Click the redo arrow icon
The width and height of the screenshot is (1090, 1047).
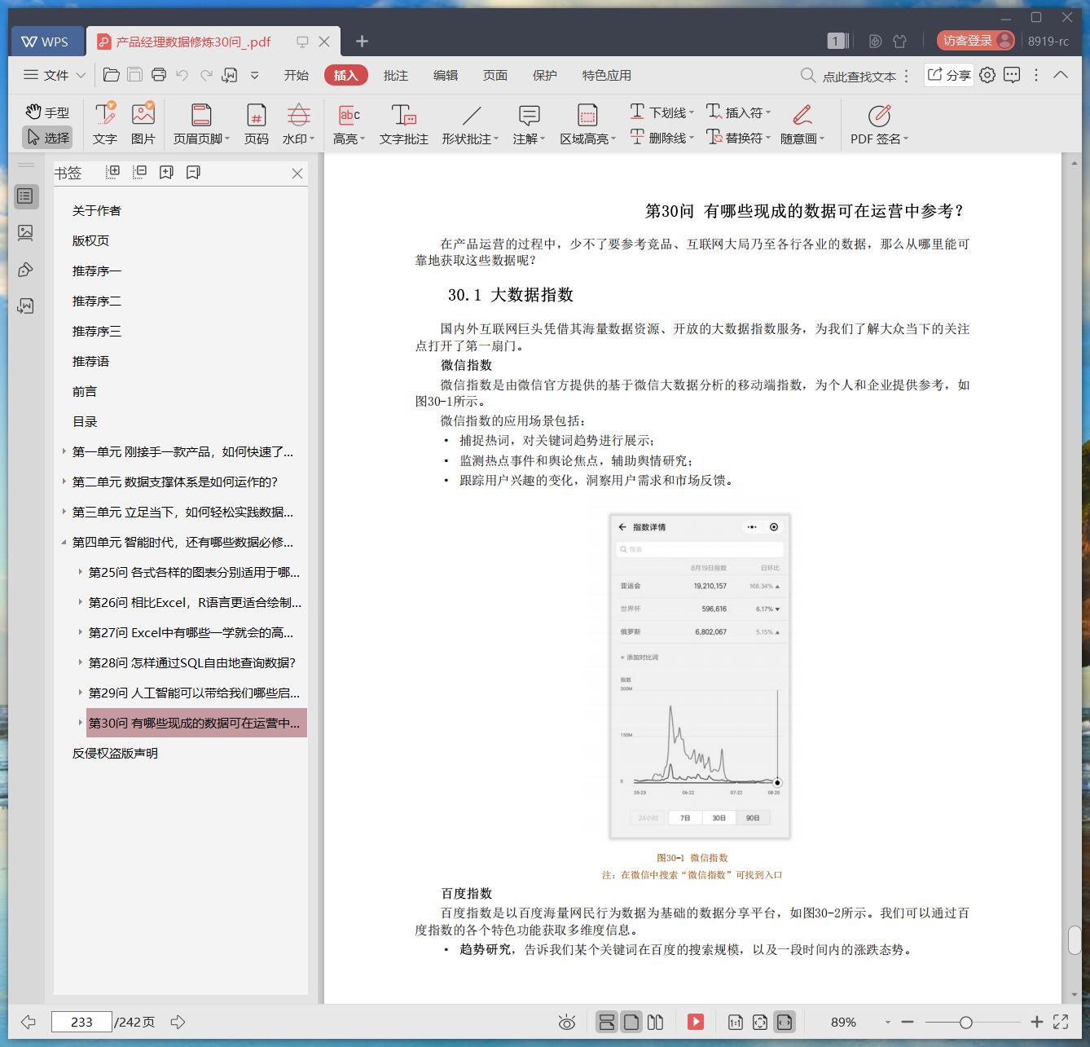tap(206, 75)
